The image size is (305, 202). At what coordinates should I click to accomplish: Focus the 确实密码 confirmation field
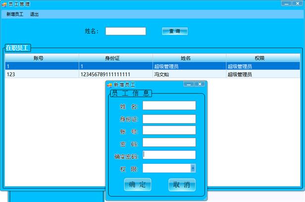point(169,155)
